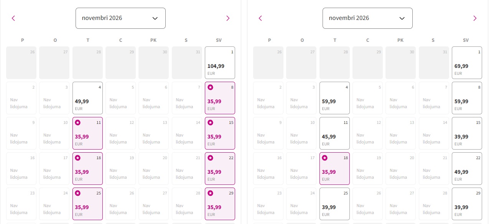The height and width of the screenshot is (224, 489).
Task: Go to next month in left calendar
Action: pos(228,18)
